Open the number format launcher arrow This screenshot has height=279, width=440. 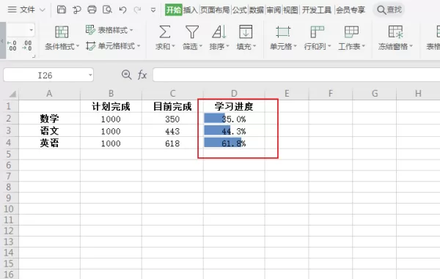click(x=34, y=56)
